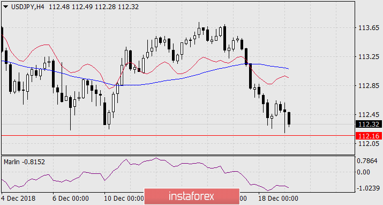Image resolution: width=383 pixels, height=205 pixels.
Task: Select the USDJPY,H4 symbol title
Action: click(x=28, y=7)
